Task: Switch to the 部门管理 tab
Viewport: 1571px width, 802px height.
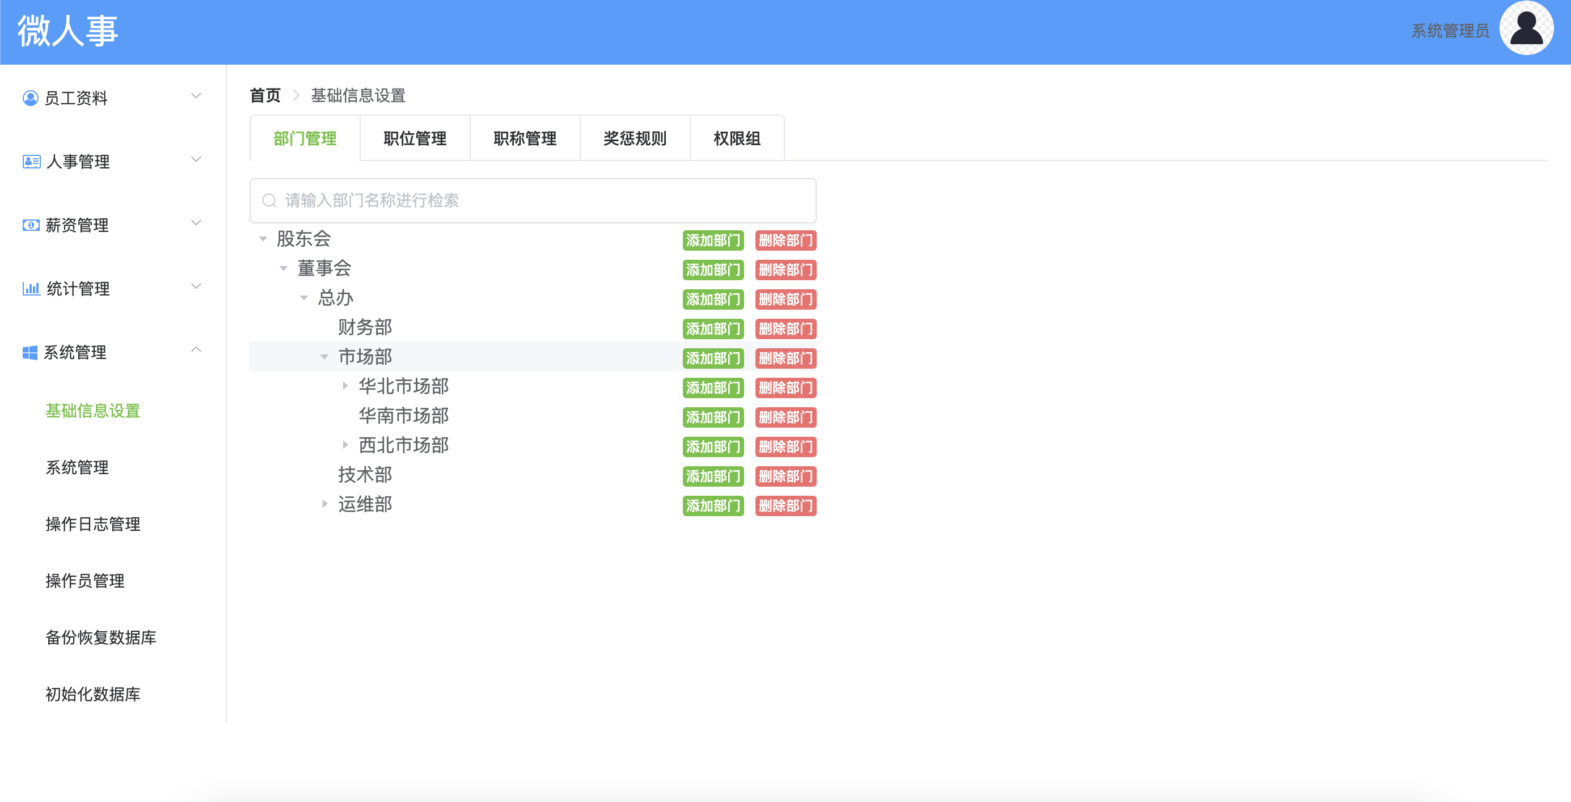Action: point(305,138)
